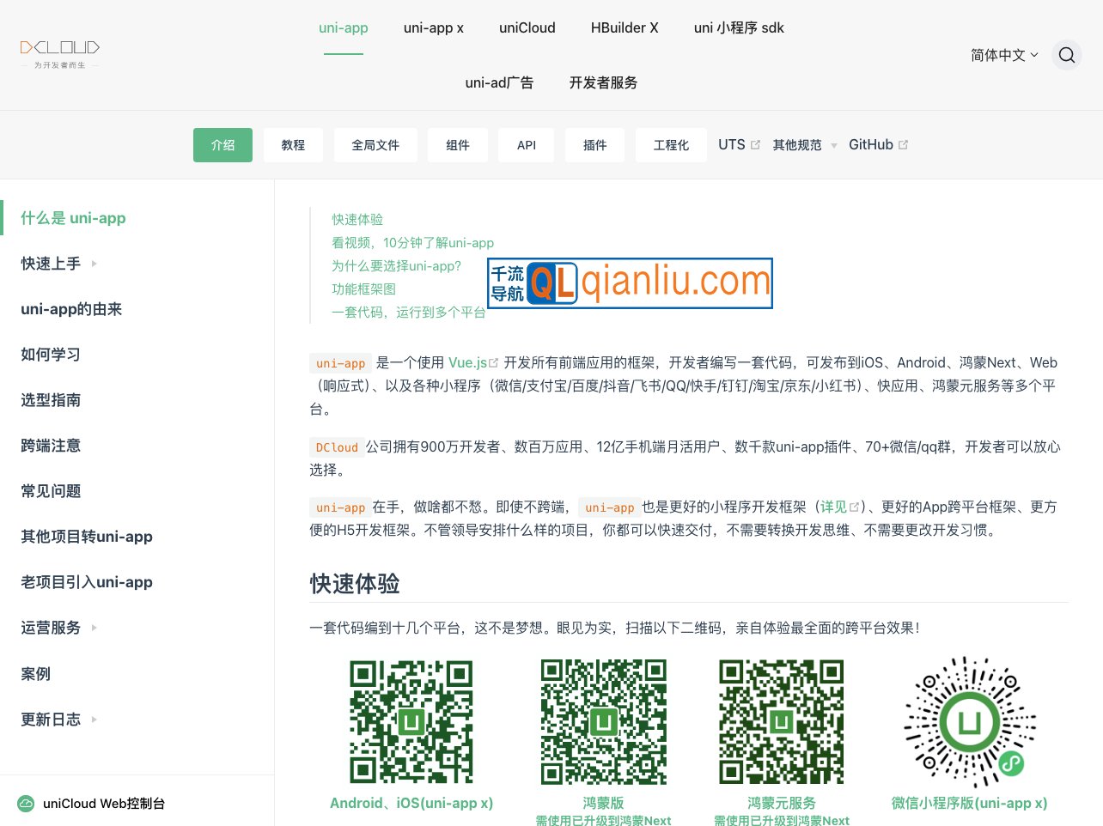Select the 组件 navigation tab
The width and height of the screenshot is (1103, 826).
click(x=458, y=144)
